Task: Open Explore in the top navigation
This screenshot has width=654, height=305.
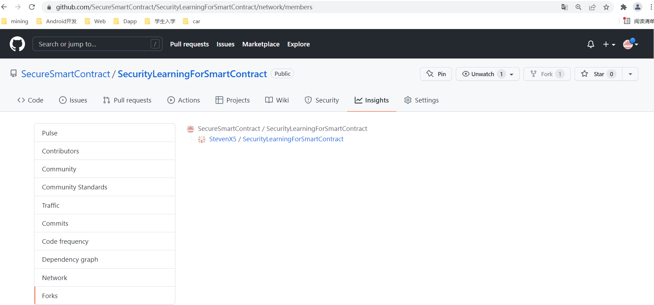Action: click(299, 44)
